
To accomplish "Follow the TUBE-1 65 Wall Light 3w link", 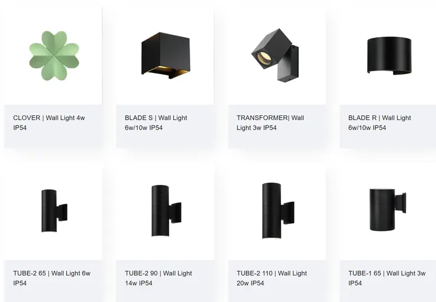I will pyautogui.click(x=387, y=278).
